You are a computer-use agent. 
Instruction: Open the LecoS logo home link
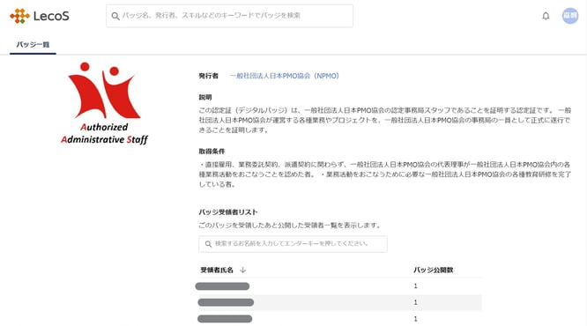pyautogui.click(x=40, y=16)
